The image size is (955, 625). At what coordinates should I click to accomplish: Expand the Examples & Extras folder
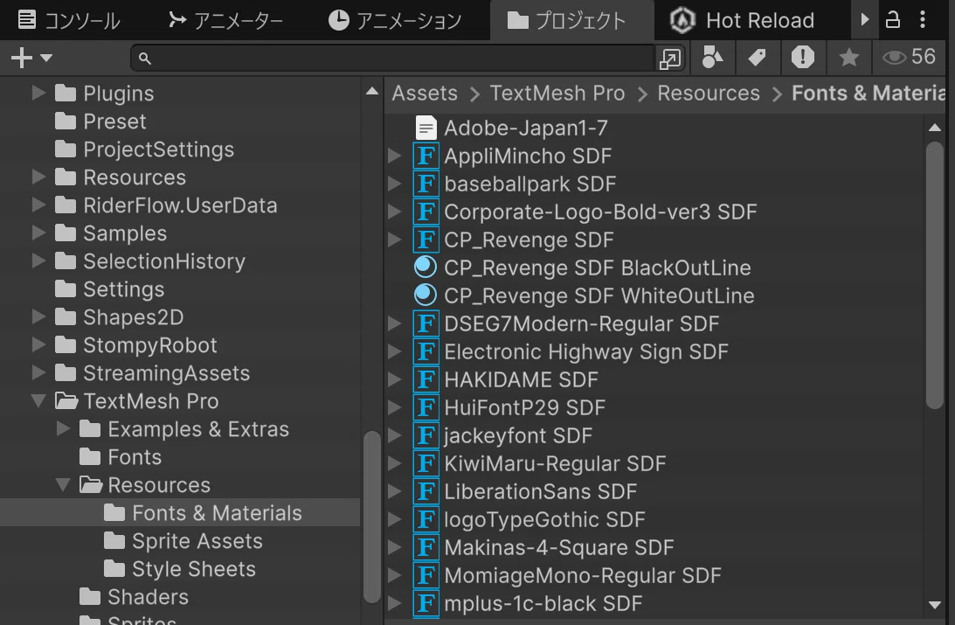[x=63, y=429]
